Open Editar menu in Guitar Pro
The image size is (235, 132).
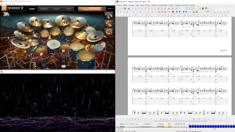click(125, 5)
